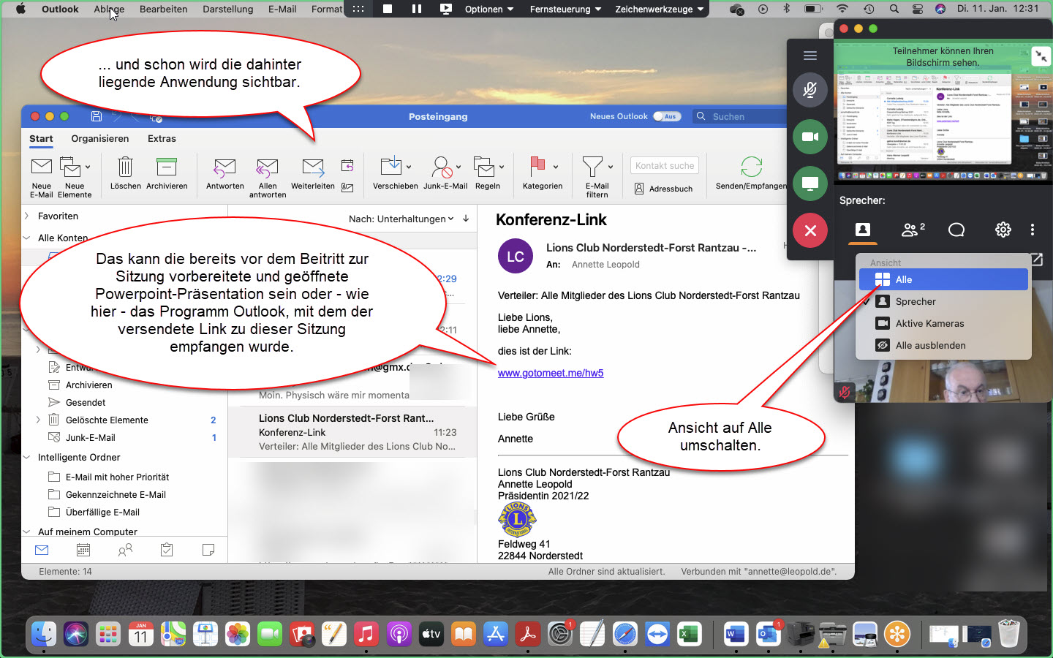The width and height of the screenshot is (1053, 658).
Task: Switch to Notes view in bottom navigation
Action: (208, 550)
